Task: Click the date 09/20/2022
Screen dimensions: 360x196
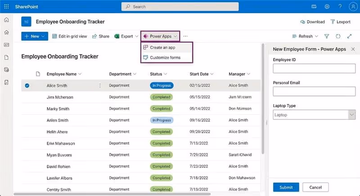Action: 200,131
